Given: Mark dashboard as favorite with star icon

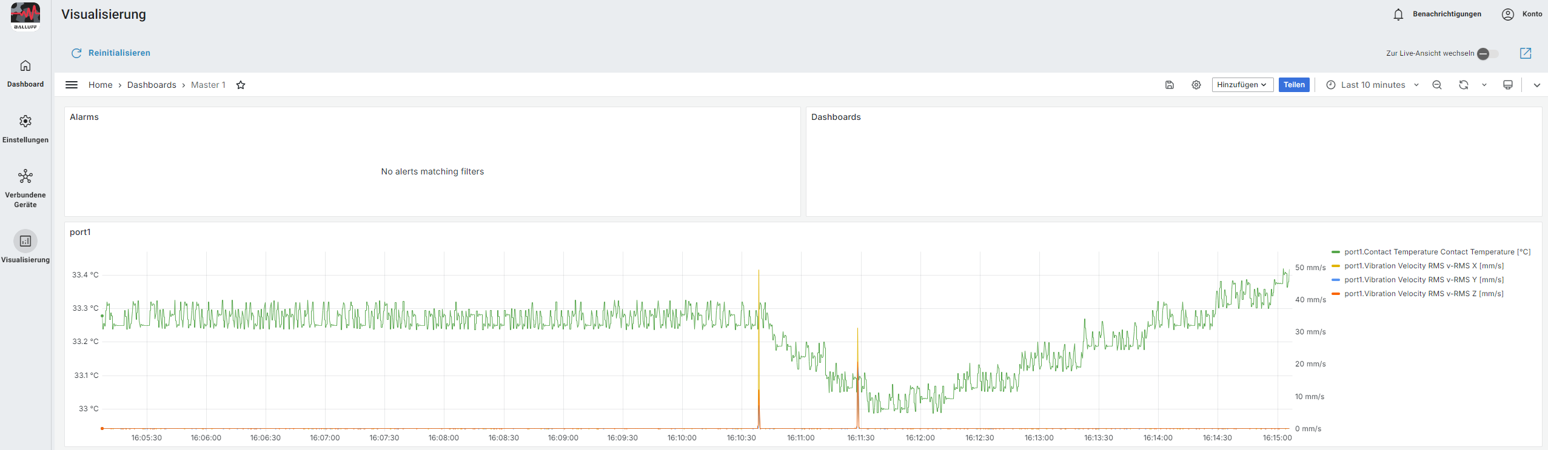Looking at the screenshot, I should 241,85.
